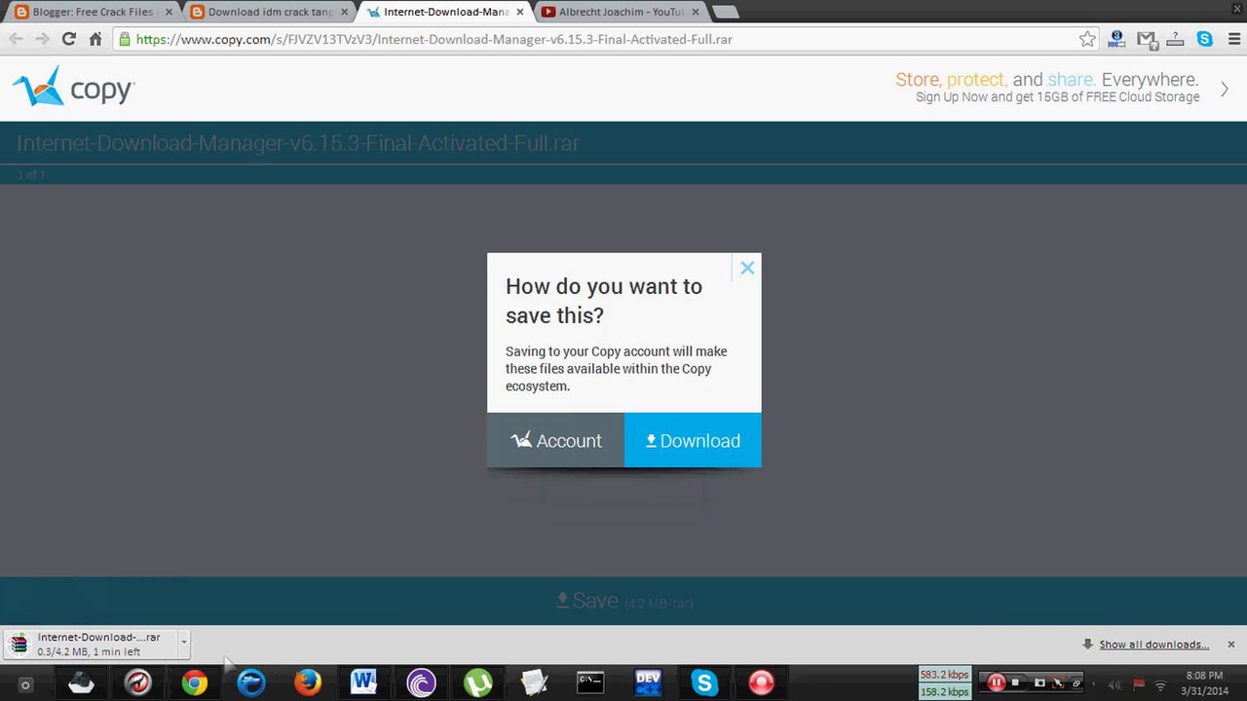
Task: Reload the page in Chrome
Action: (68, 39)
